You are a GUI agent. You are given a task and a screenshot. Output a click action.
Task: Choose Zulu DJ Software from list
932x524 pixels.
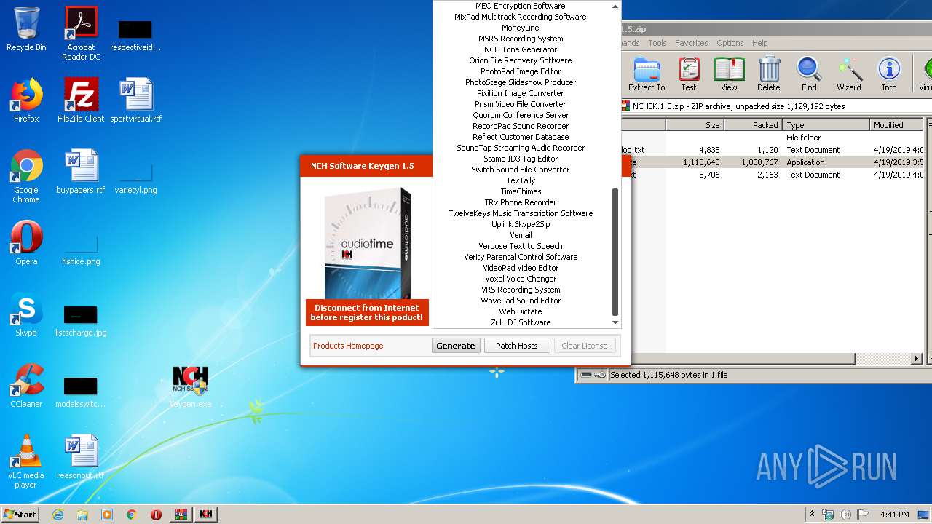(521, 322)
